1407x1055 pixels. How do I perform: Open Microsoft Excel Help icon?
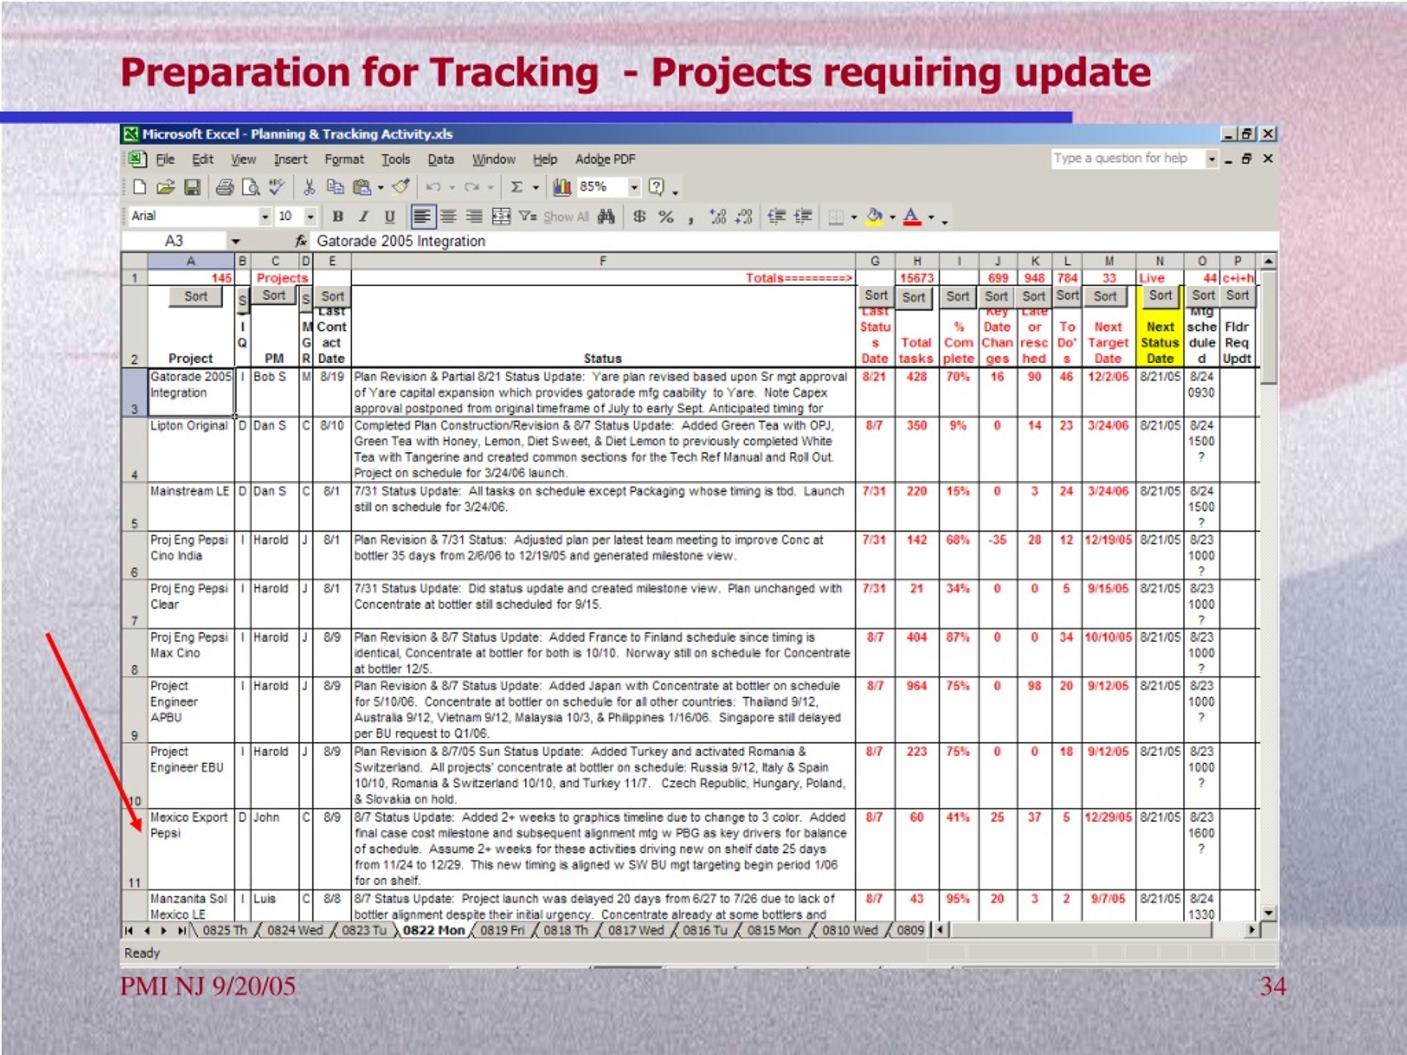pyautogui.click(x=656, y=187)
